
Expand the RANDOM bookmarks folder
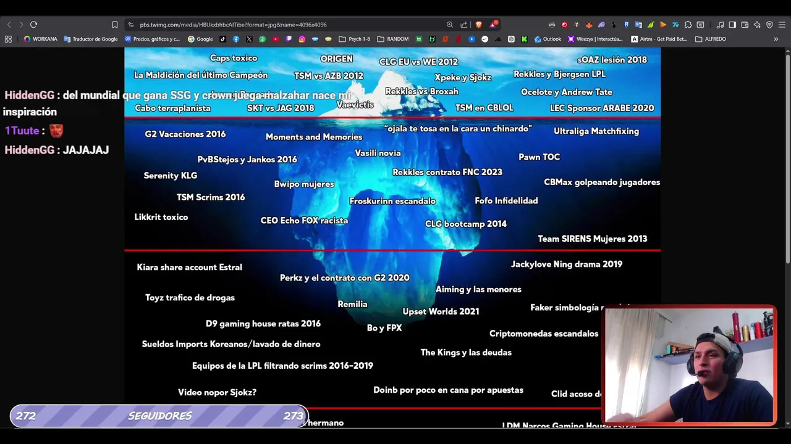[392, 39]
